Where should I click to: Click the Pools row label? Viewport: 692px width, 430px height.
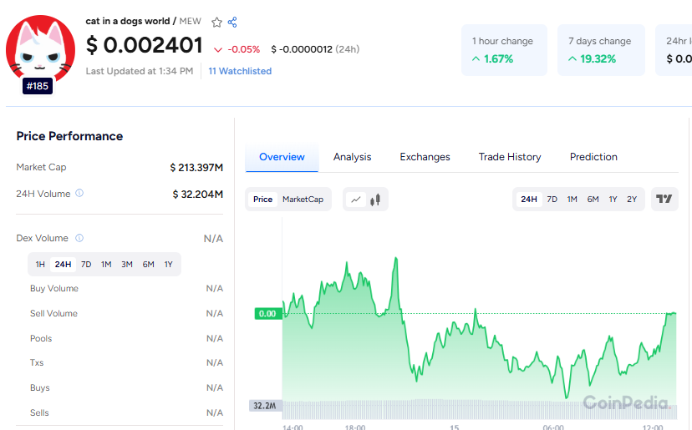tap(41, 338)
